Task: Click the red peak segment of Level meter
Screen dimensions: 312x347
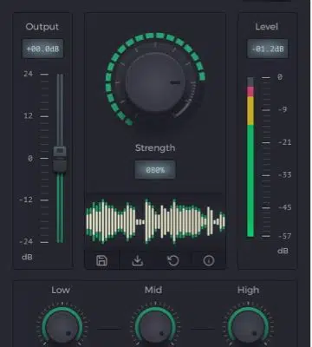Action: click(250, 92)
